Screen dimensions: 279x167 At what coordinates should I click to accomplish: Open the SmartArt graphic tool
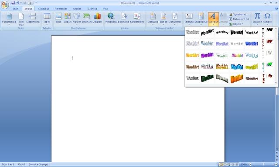[87, 18]
